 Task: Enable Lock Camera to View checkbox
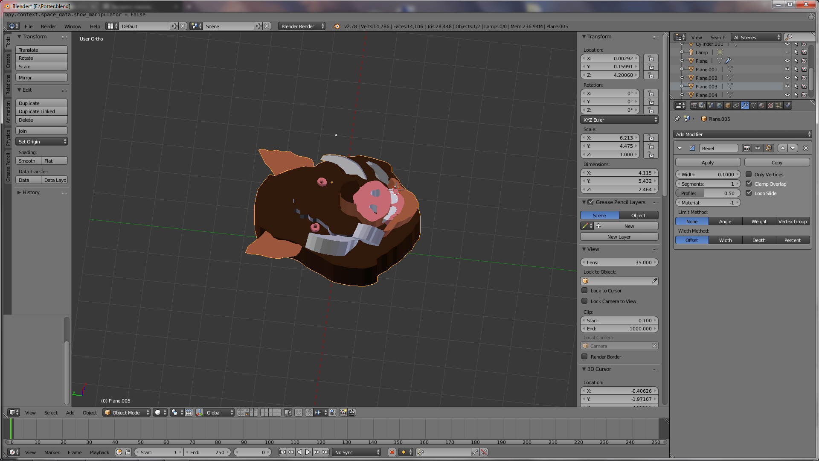pyautogui.click(x=584, y=301)
